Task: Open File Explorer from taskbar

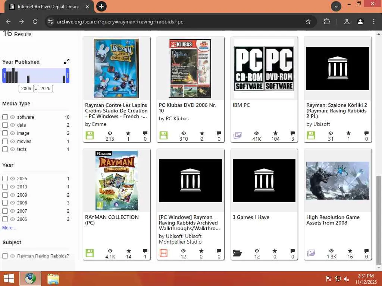Action: click(53, 279)
